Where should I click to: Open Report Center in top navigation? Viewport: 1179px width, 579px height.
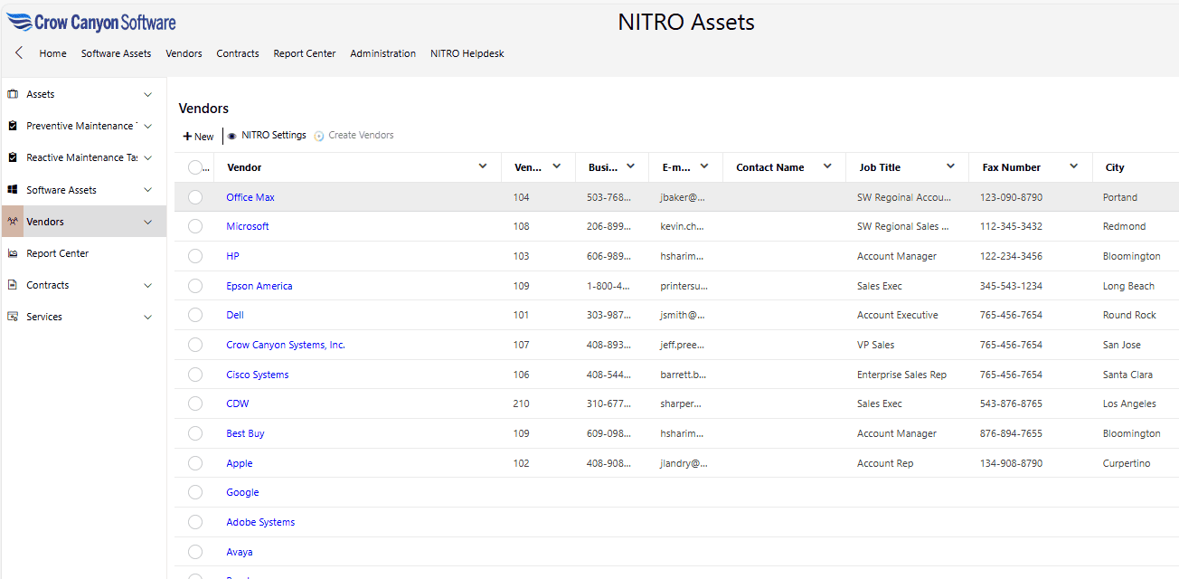pyautogui.click(x=305, y=53)
